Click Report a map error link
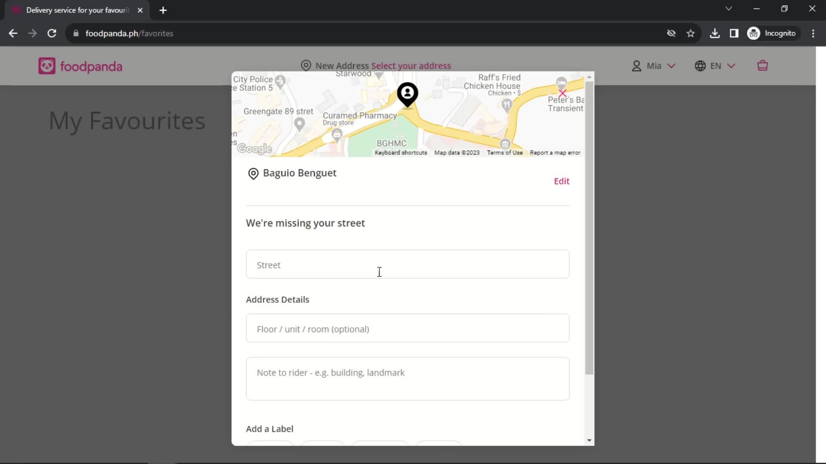826x464 pixels. (555, 153)
